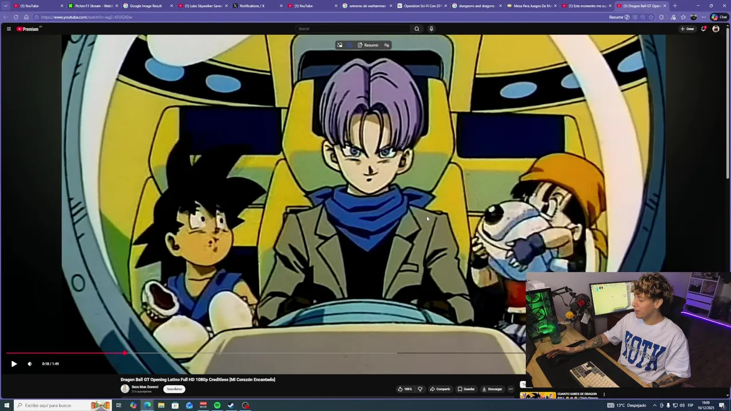The width and height of the screenshot is (731, 411).
Task: Switch to Mesa Para Juegos De Mesa tab
Action: point(531,6)
